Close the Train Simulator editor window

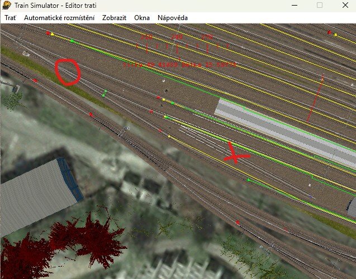[344, 5]
